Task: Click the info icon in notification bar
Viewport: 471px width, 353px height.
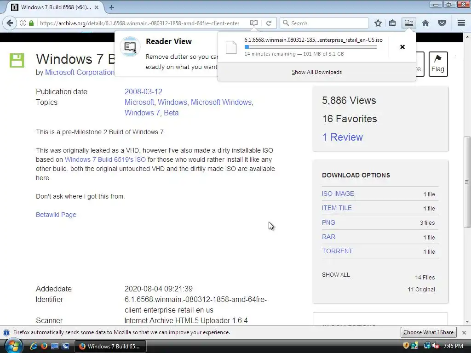Action: tap(6, 332)
